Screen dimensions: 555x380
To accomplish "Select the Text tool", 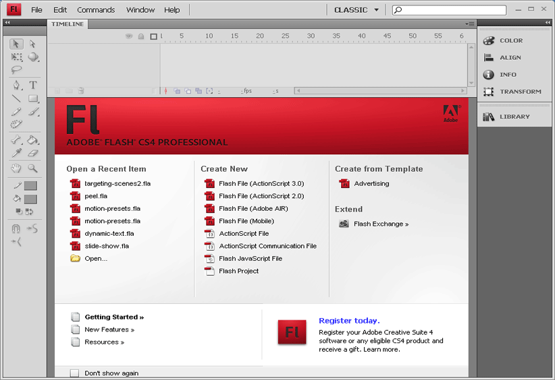I will [x=33, y=85].
